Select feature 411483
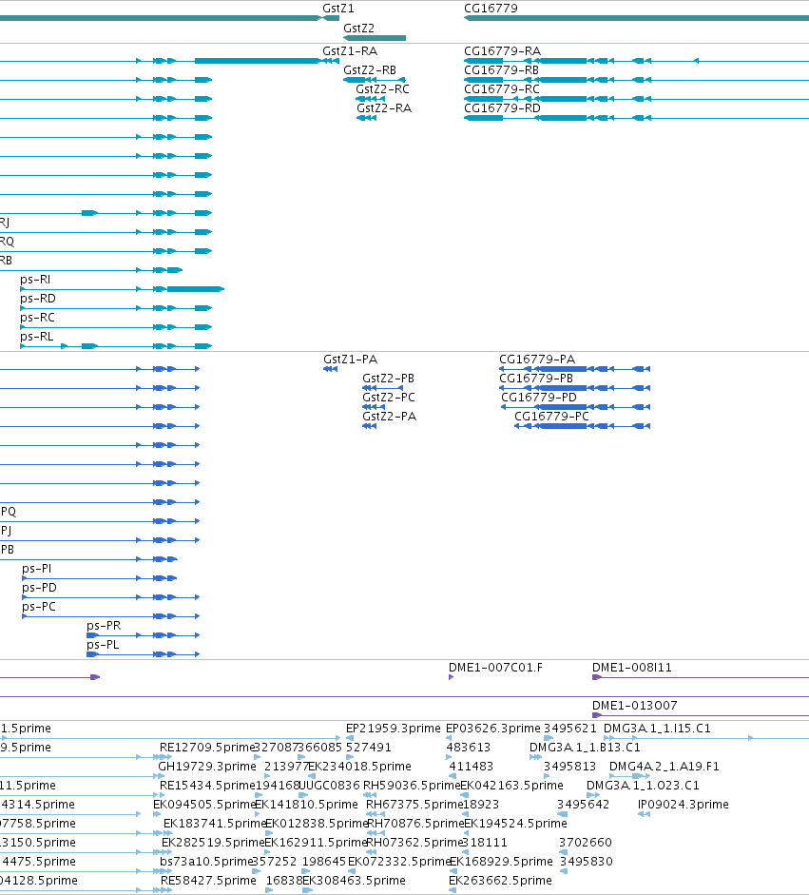Image resolution: width=809 pixels, height=895 pixels. coord(472,766)
